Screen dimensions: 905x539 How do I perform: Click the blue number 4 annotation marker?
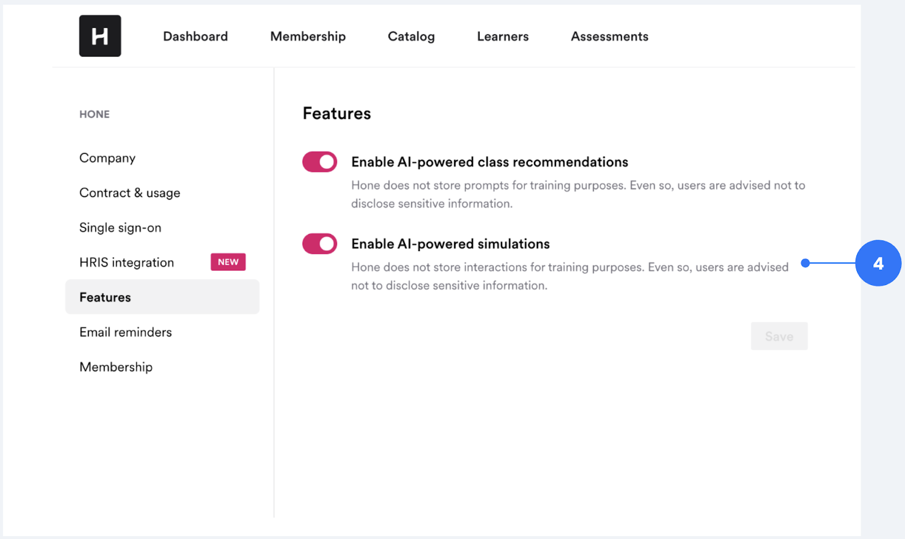(877, 264)
